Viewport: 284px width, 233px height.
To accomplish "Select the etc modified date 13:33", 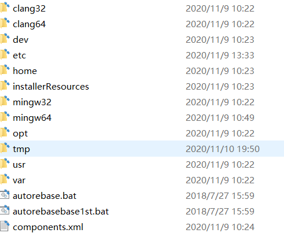I will click(243, 56).
